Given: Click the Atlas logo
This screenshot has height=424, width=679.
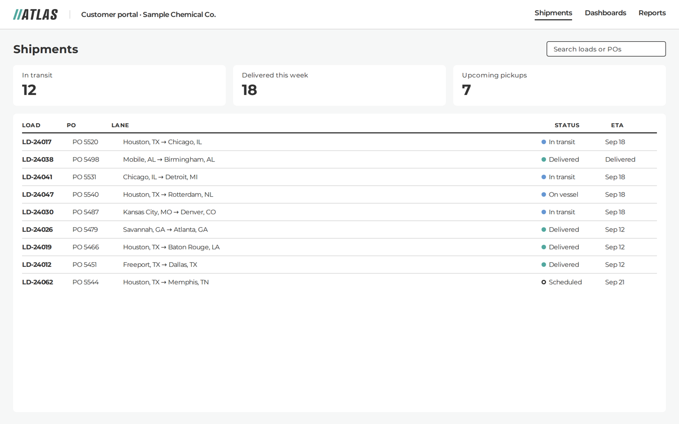Looking at the screenshot, I should (x=35, y=14).
